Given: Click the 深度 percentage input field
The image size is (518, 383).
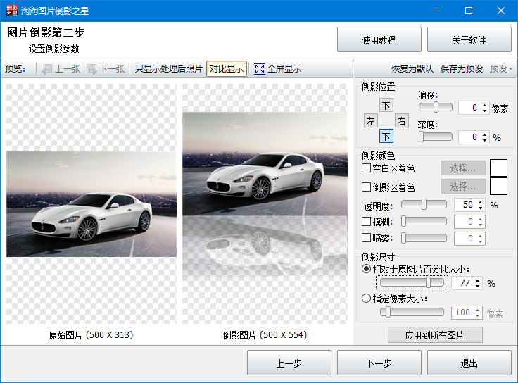Looking at the screenshot, I should tap(469, 137).
